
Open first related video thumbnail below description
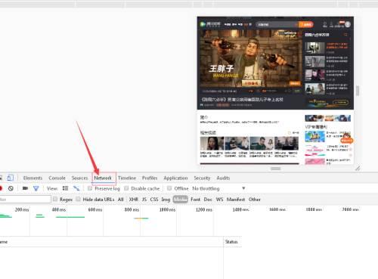click(x=212, y=144)
